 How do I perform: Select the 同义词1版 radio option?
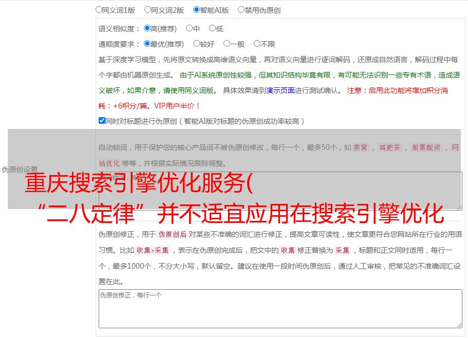pos(99,10)
